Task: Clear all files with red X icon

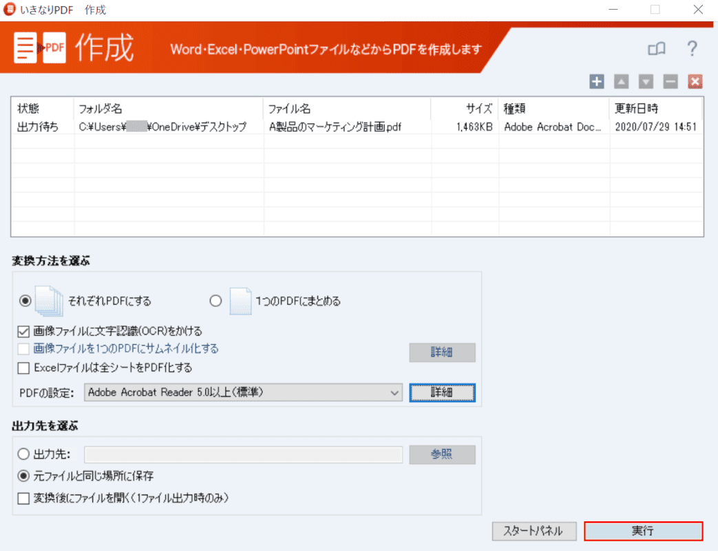Action: 695,82
